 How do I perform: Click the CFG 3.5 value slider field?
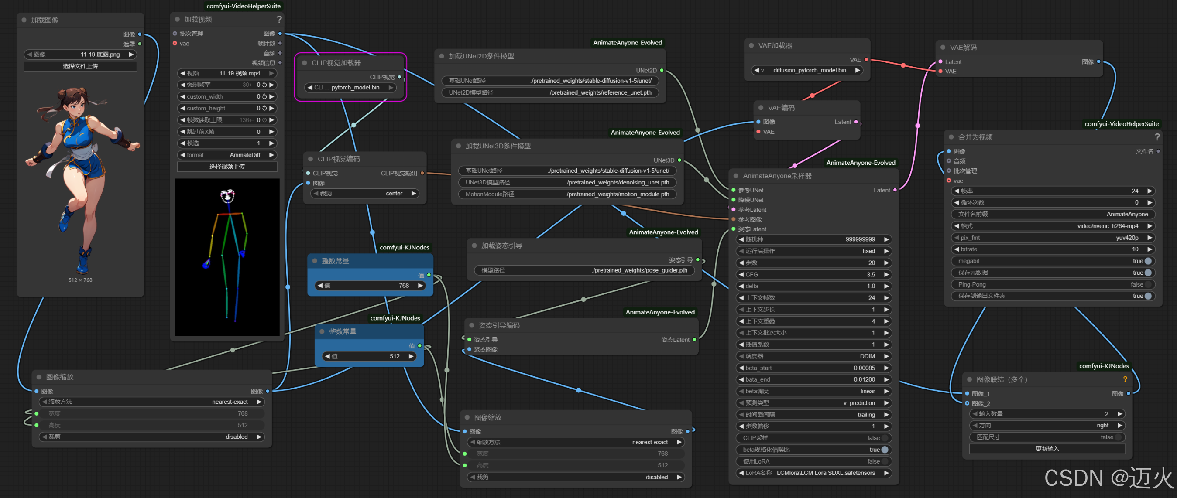click(814, 275)
